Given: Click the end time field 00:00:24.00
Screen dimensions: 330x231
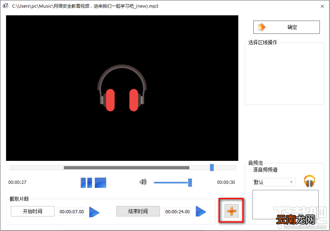Looking at the screenshot, I should click(177, 212).
